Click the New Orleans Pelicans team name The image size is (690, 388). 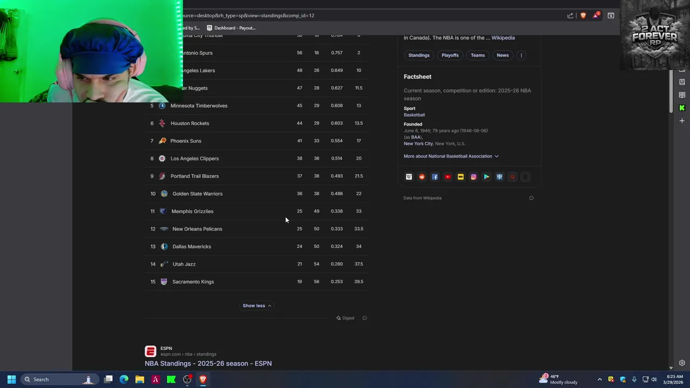197,229
